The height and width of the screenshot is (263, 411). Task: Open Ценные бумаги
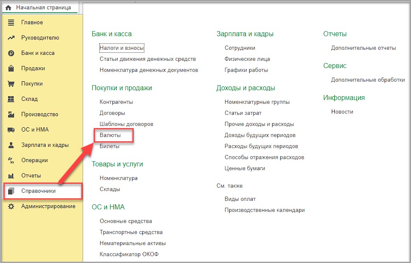coord(244,168)
